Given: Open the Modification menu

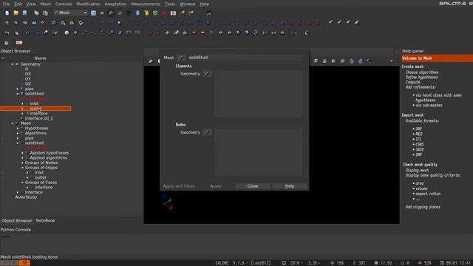Looking at the screenshot, I should 88,4.
